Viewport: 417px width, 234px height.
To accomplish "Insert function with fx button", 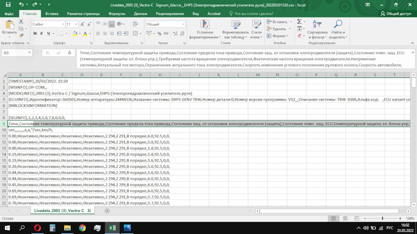I will click(x=69, y=52).
